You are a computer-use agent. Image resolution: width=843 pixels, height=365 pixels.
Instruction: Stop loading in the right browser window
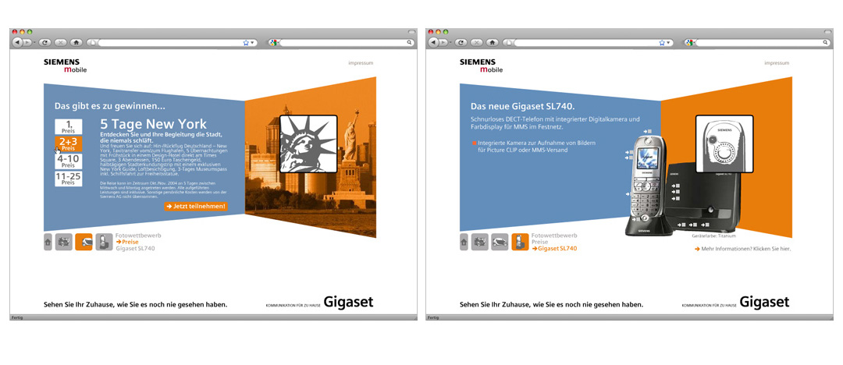[477, 42]
